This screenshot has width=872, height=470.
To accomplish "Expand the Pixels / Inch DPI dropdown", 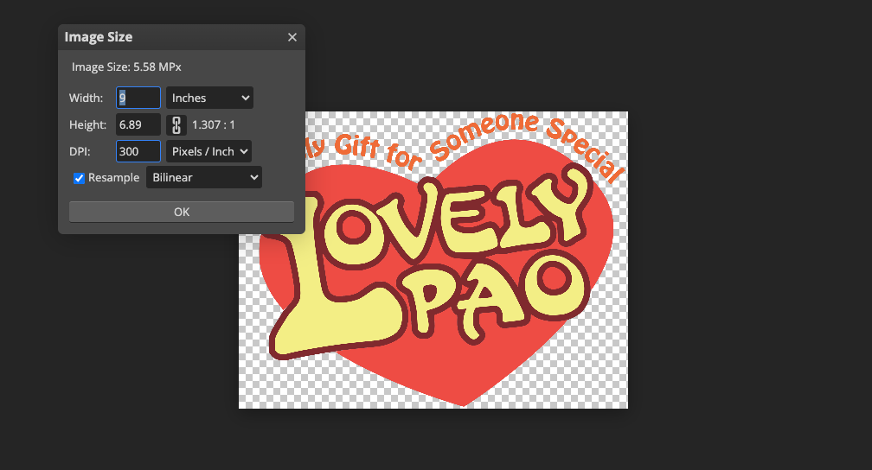I will tap(208, 151).
